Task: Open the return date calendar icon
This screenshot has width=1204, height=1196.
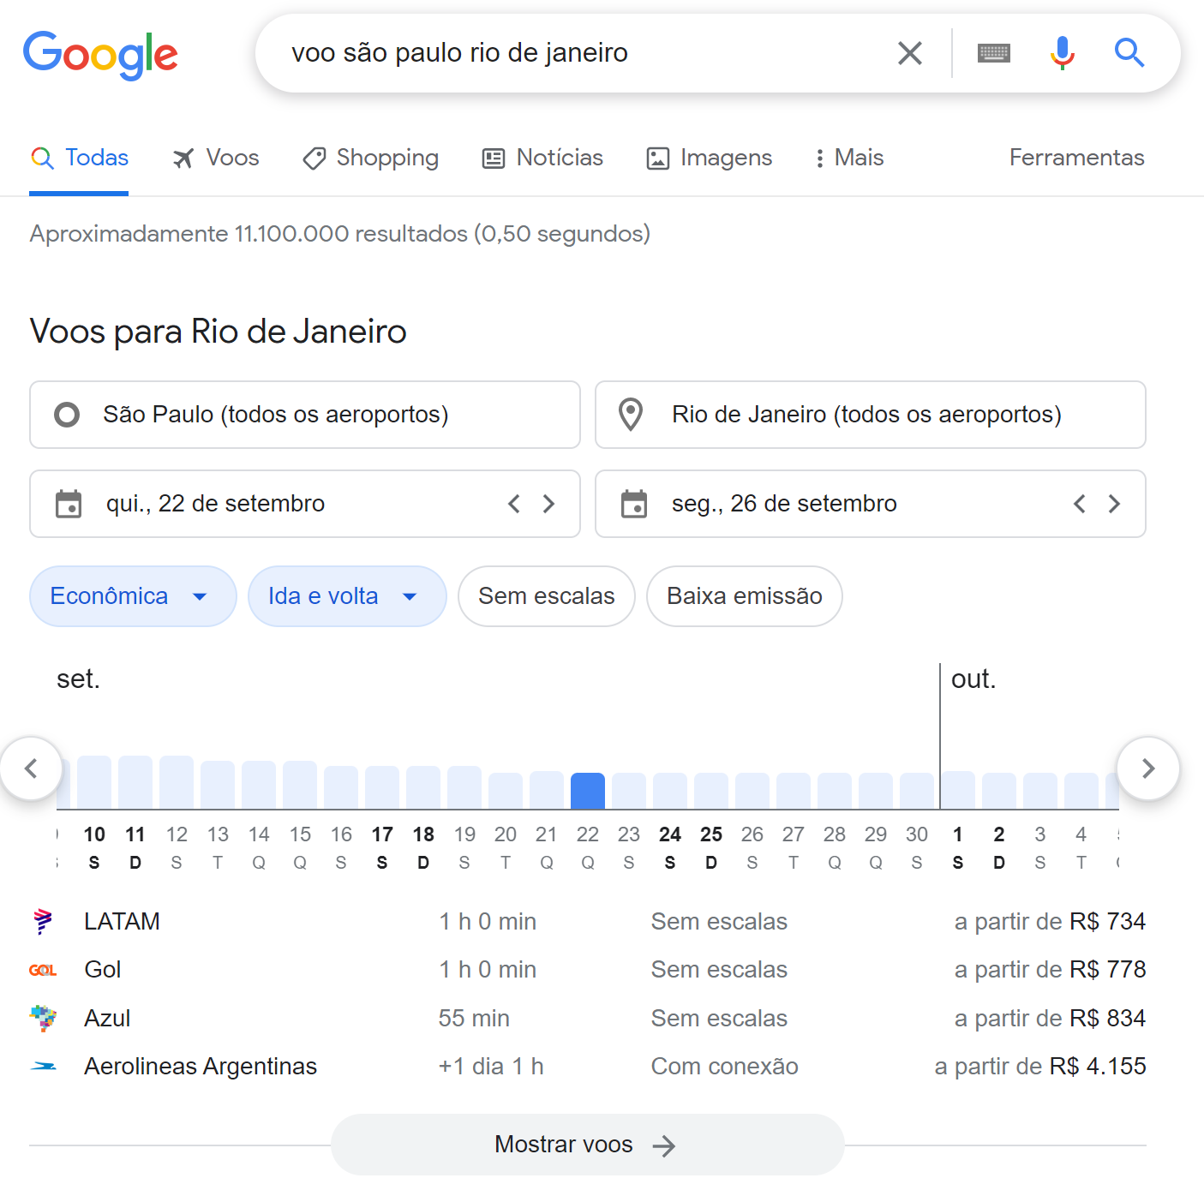Action: (634, 504)
